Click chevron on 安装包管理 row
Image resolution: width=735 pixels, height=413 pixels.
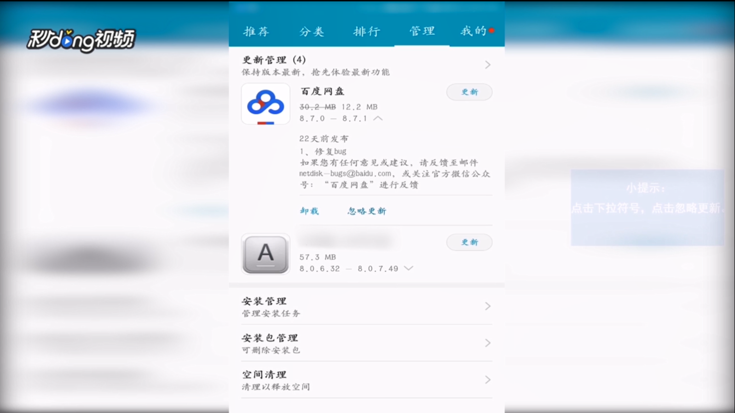click(487, 343)
